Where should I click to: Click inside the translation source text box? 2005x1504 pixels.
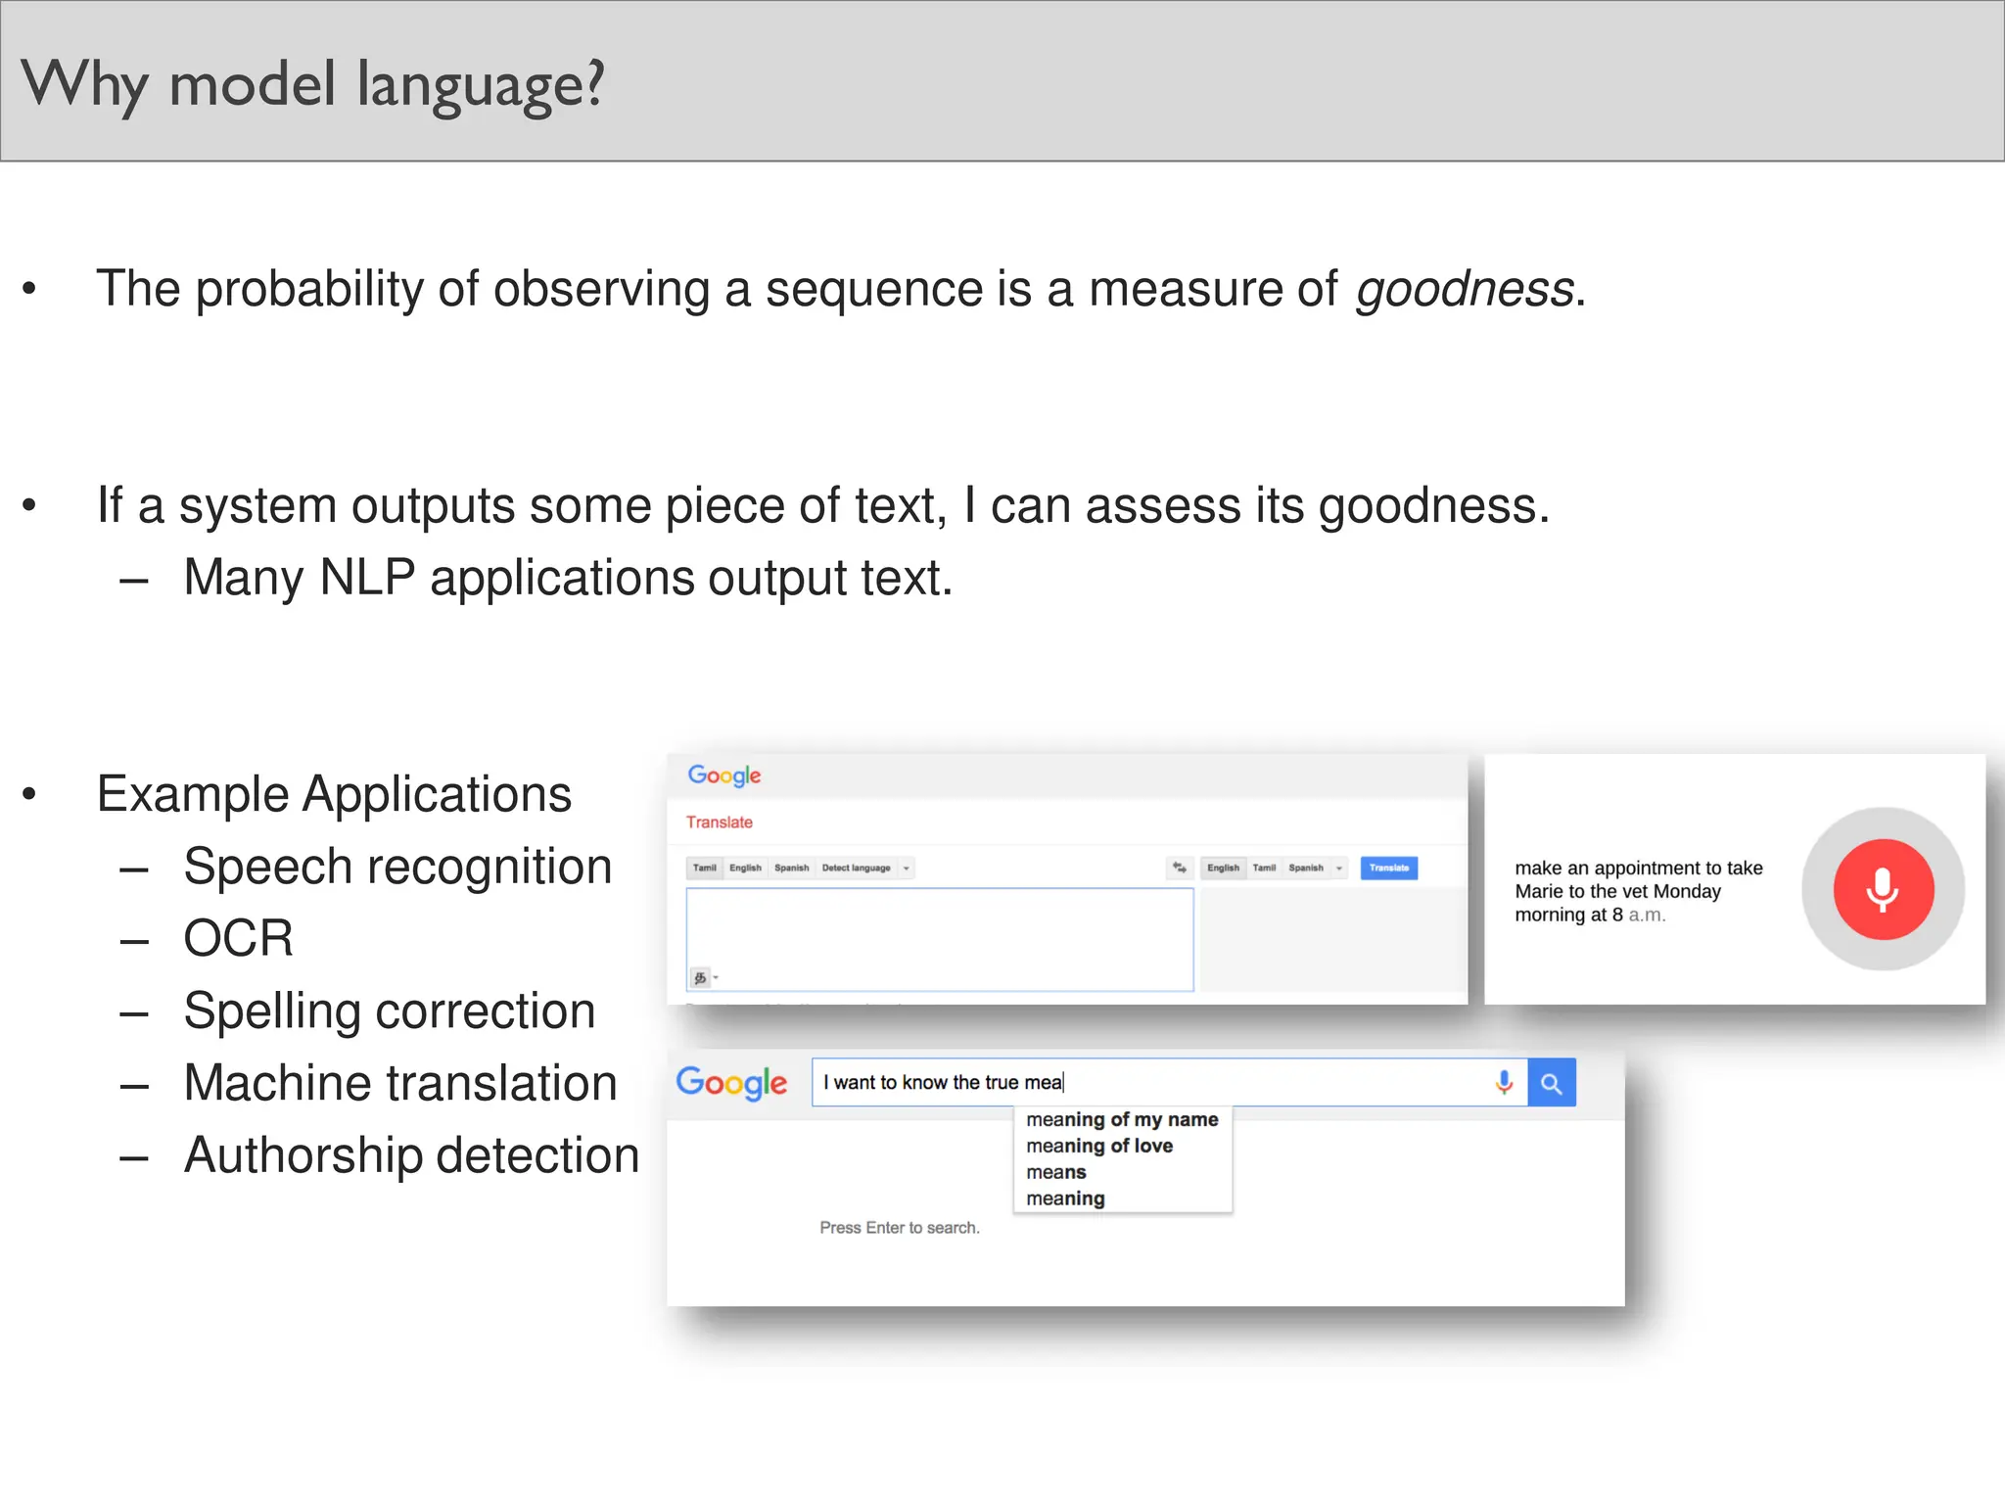[x=940, y=940]
